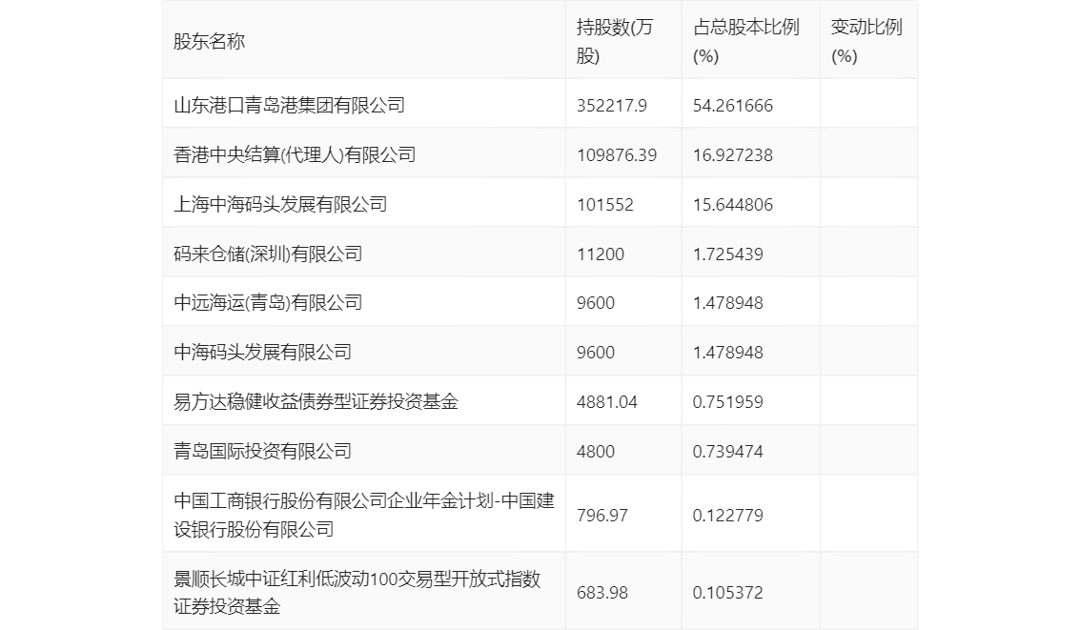Viewport: 1081px width, 630px height.
Task: Click the holding value 683.98
Action: (x=602, y=593)
